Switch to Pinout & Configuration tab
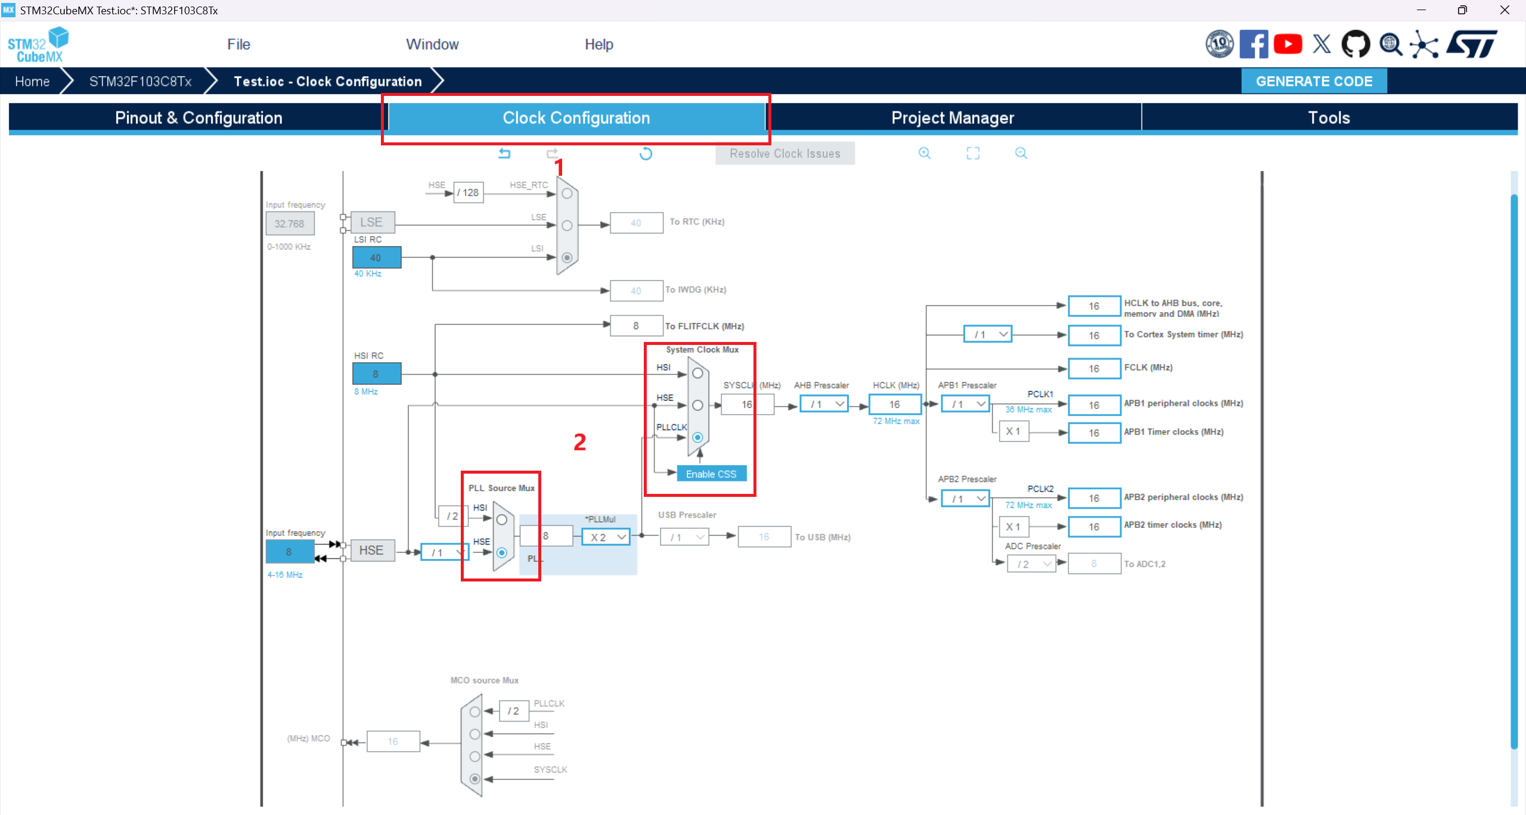Screen dimensions: 1526x815 click(198, 118)
